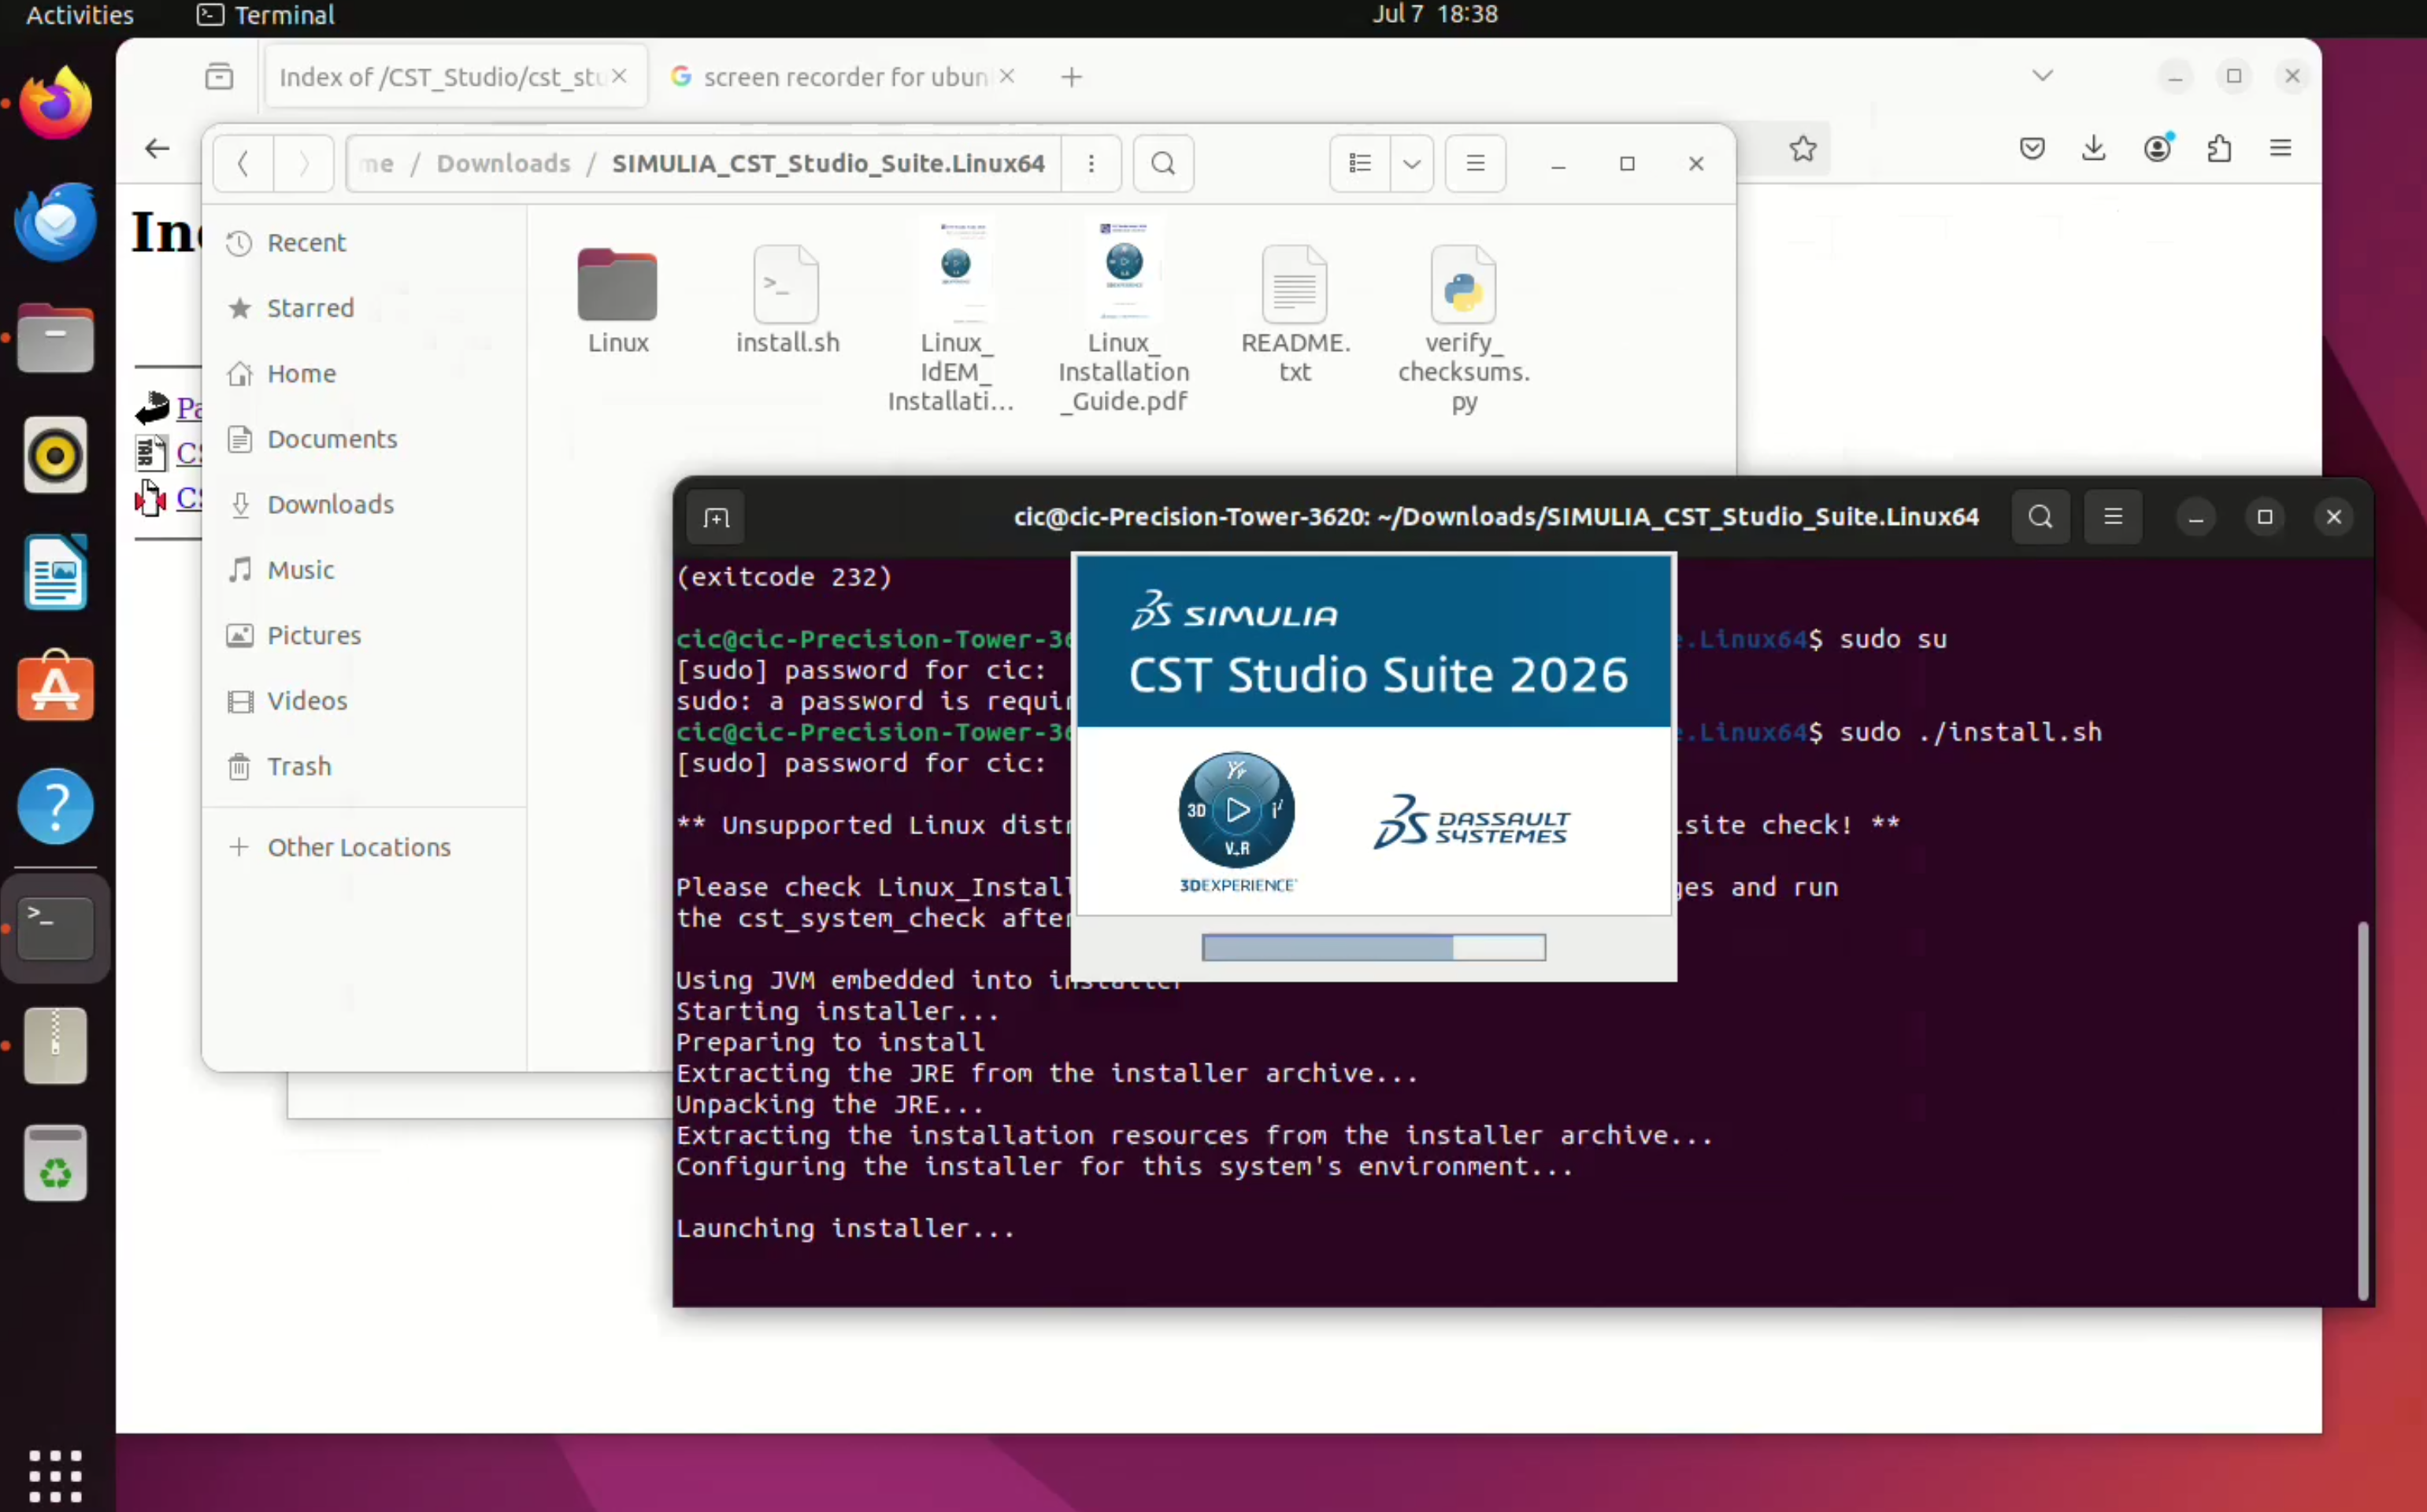The image size is (2427, 1512).
Task: Click the CST Studio Suite 2026 splash banner
Action: tap(1373, 642)
